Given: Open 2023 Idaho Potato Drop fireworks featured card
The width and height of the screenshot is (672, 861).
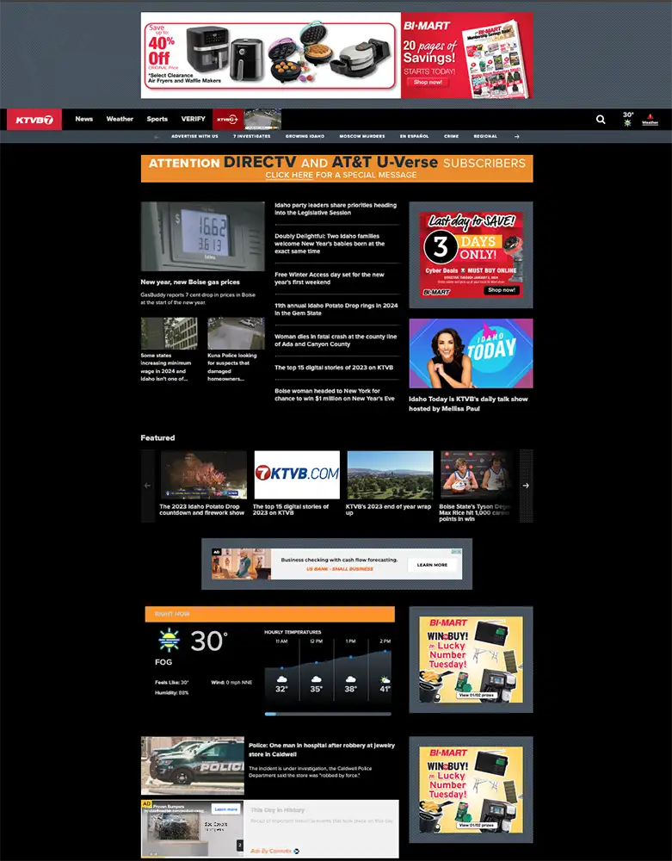Looking at the screenshot, I should click(x=204, y=483).
